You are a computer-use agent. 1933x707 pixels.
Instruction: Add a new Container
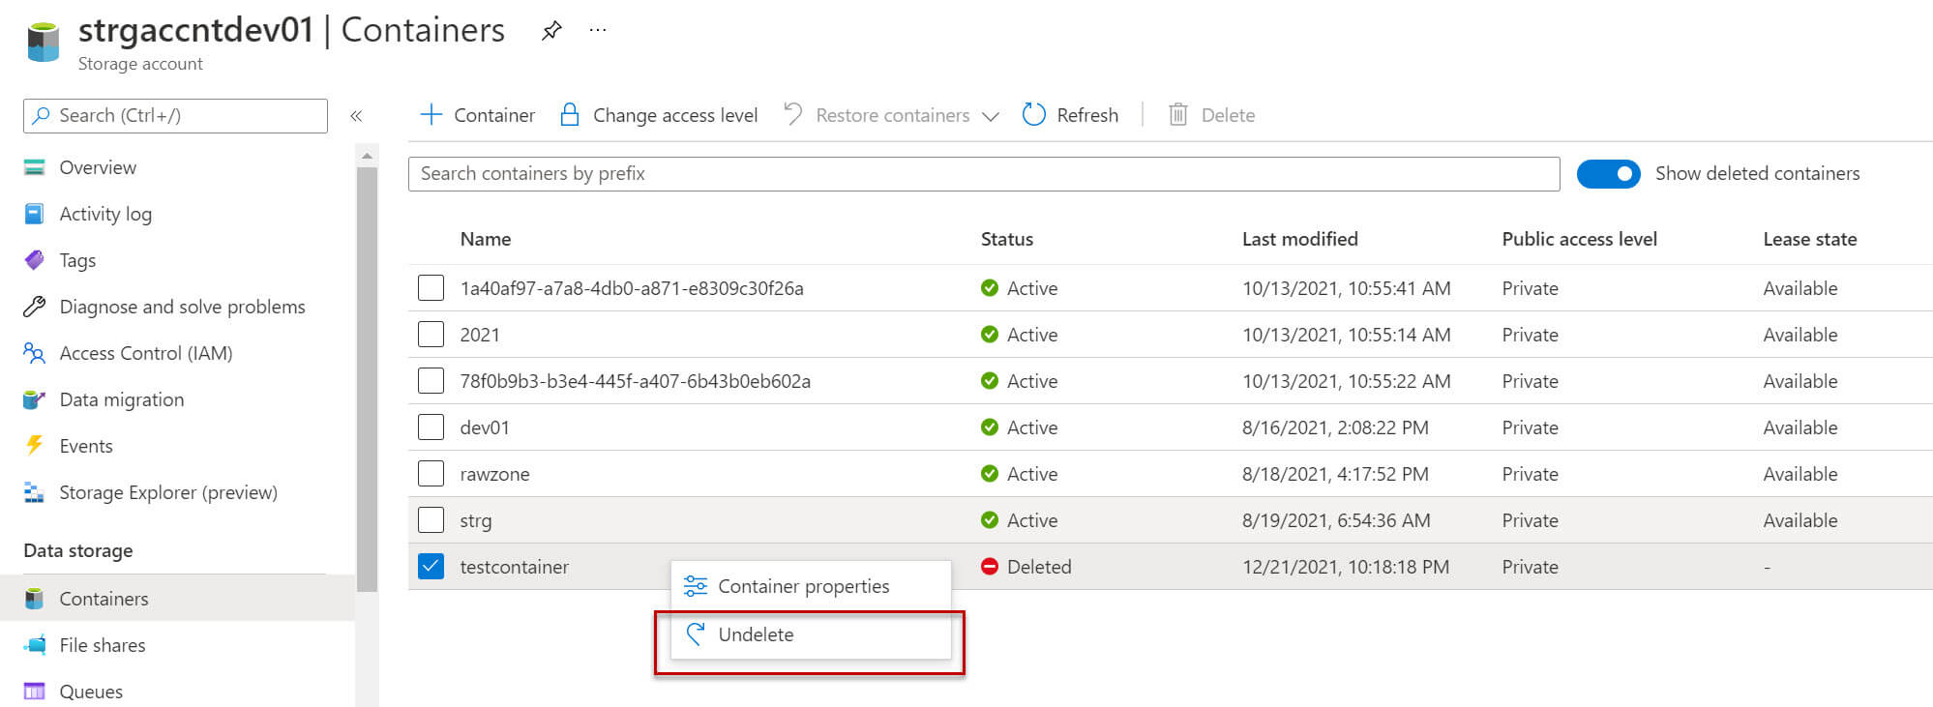tap(478, 115)
